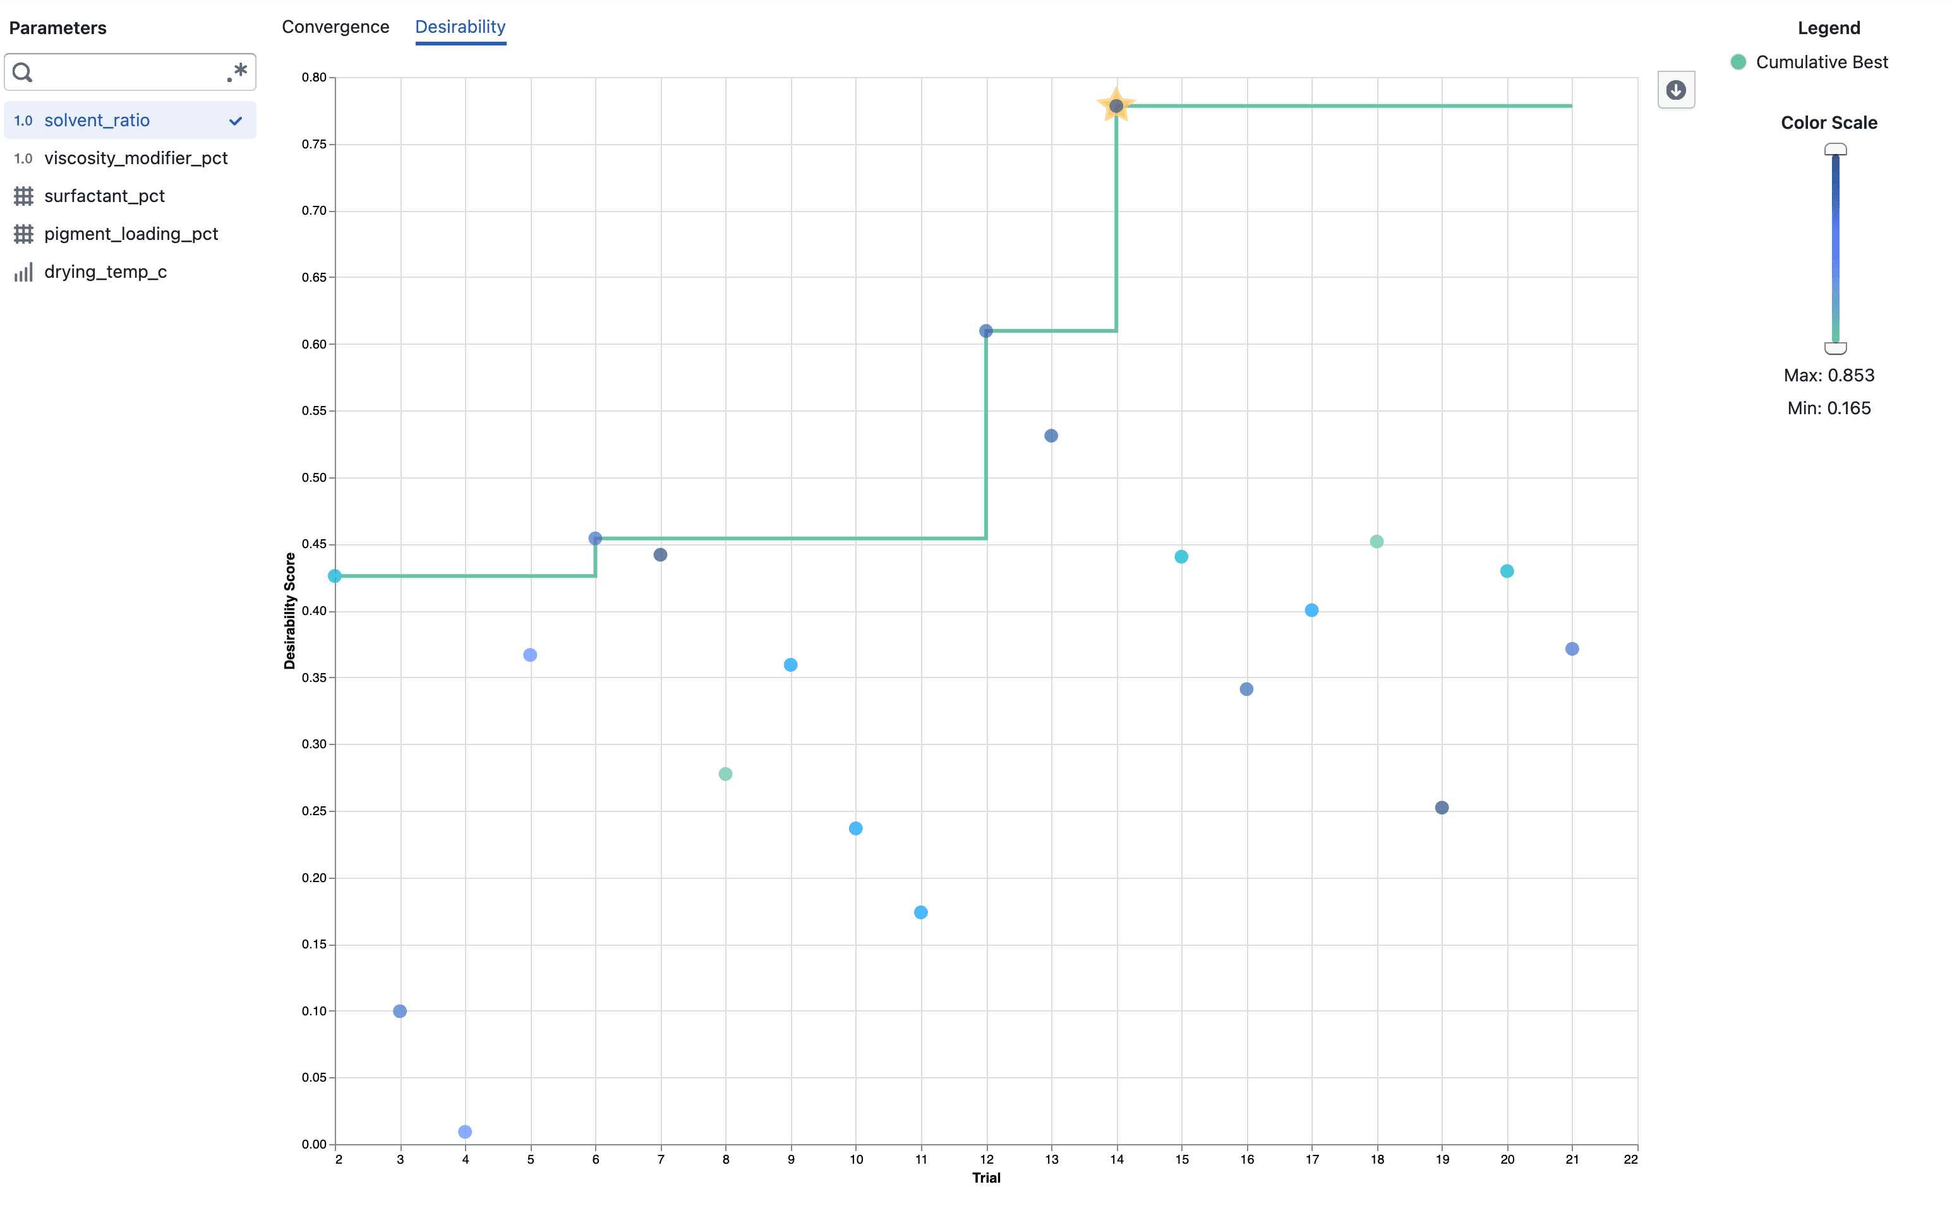Image resolution: width=1952 pixels, height=1206 pixels.
Task: Click the checkmark on solvent_ratio row
Action: (x=236, y=121)
